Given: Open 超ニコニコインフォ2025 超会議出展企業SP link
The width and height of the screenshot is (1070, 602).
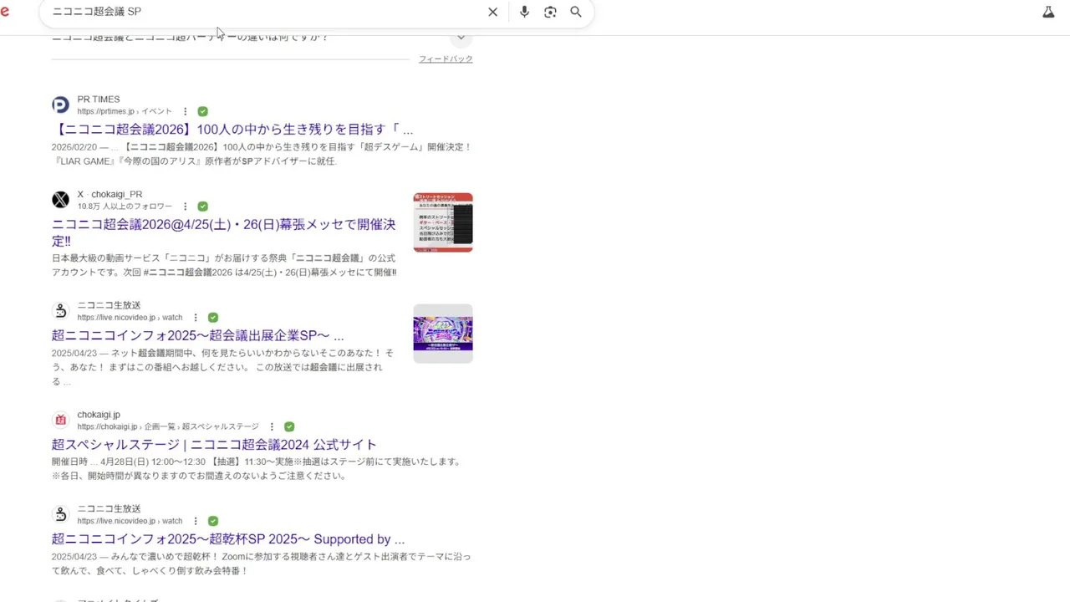Looking at the screenshot, I should (197, 335).
